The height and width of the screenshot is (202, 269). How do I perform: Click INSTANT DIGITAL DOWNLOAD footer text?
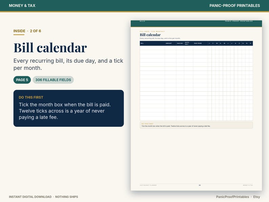(x=30, y=197)
